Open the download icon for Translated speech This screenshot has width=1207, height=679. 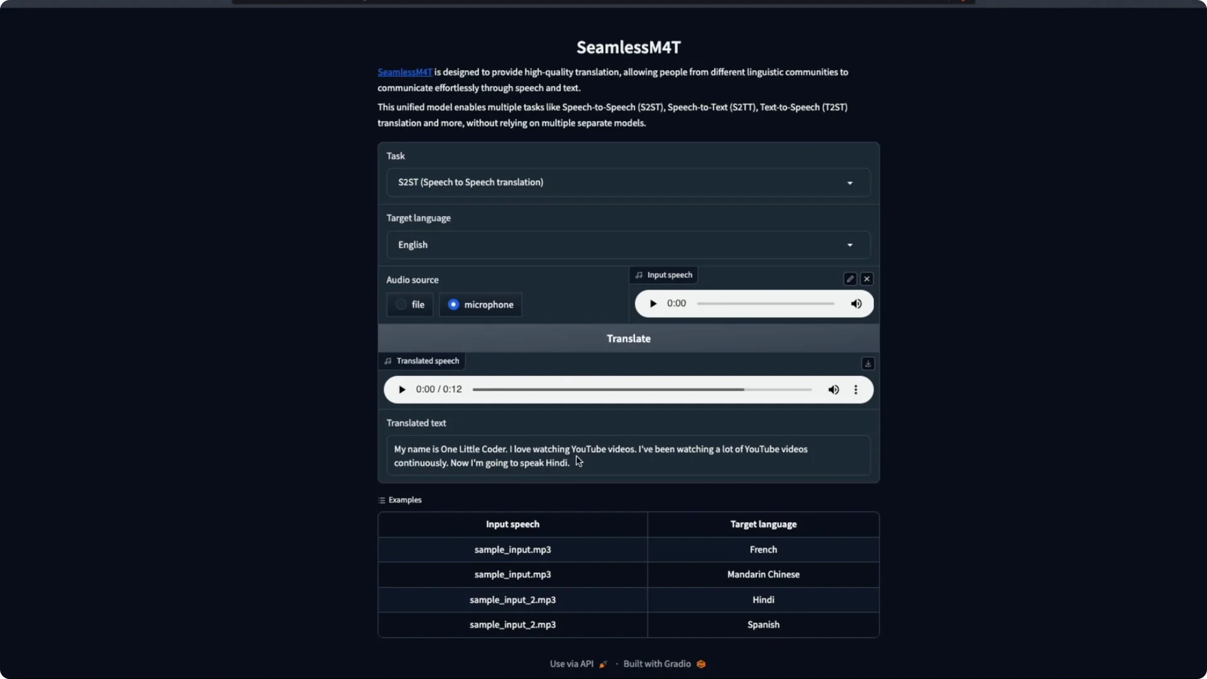[868, 363]
